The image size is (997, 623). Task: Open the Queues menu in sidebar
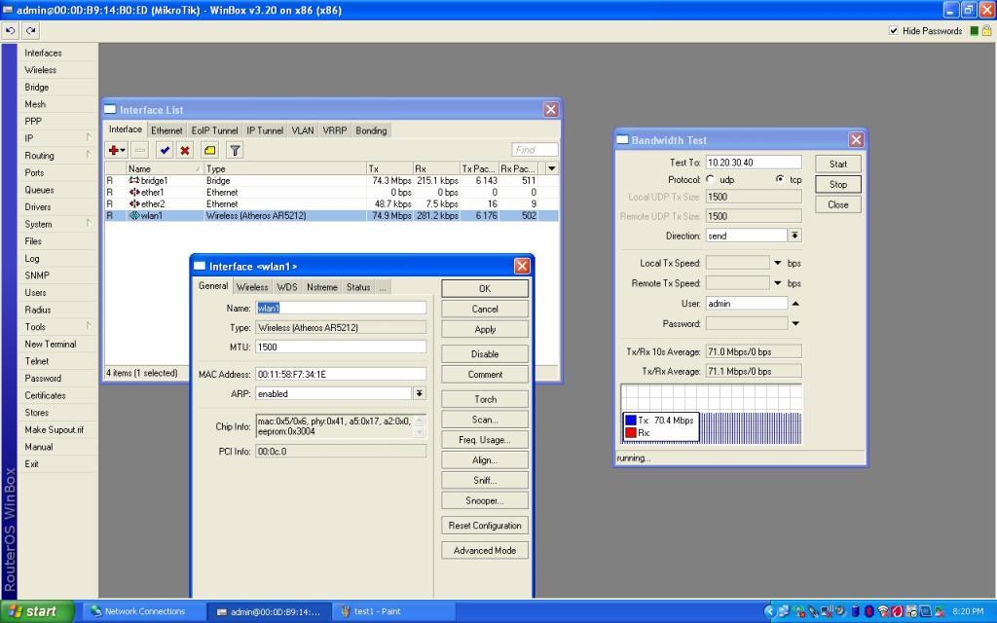coord(40,190)
